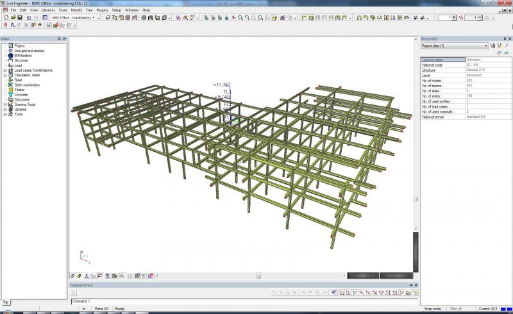513x314 pixels.
Task: Open the Project data dropdown
Action: (486, 46)
